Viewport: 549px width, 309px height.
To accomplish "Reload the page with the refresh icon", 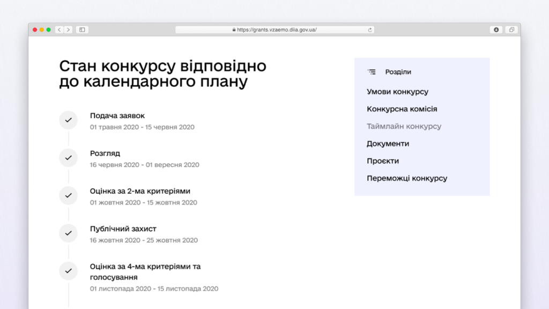I will pyautogui.click(x=369, y=30).
